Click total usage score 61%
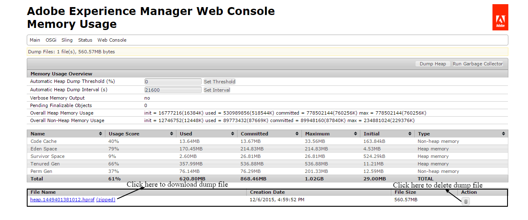This screenshot has width=528, height=220. pos(114,179)
